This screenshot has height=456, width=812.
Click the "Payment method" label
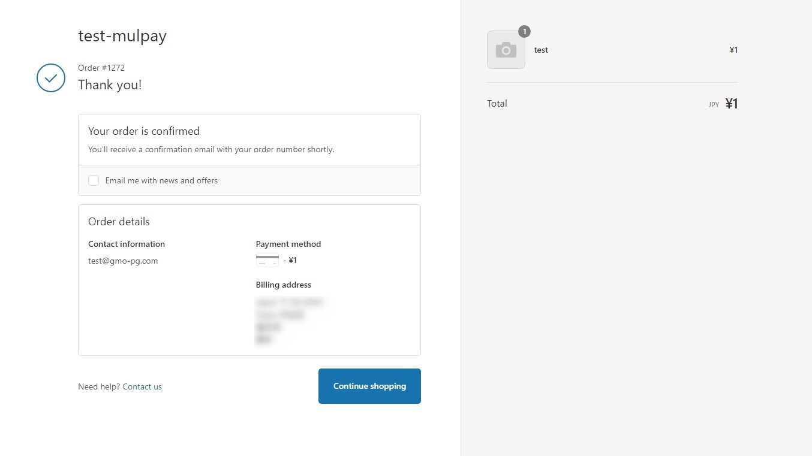(288, 244)
